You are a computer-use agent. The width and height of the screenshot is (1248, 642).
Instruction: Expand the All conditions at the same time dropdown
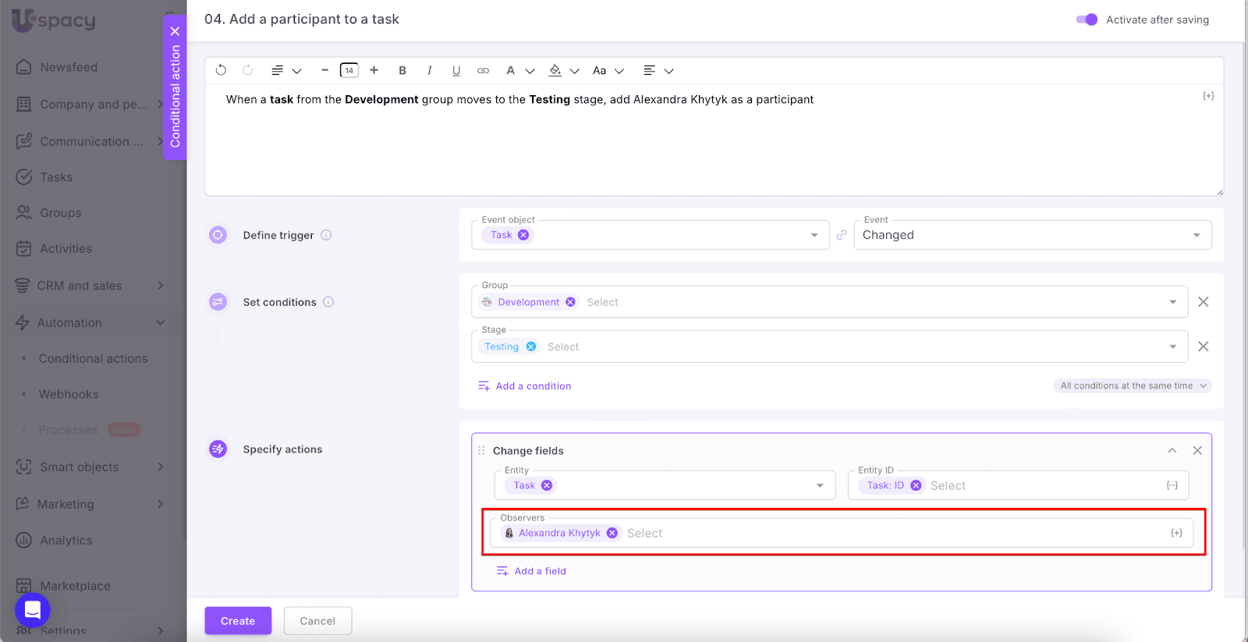point(1133,385)
